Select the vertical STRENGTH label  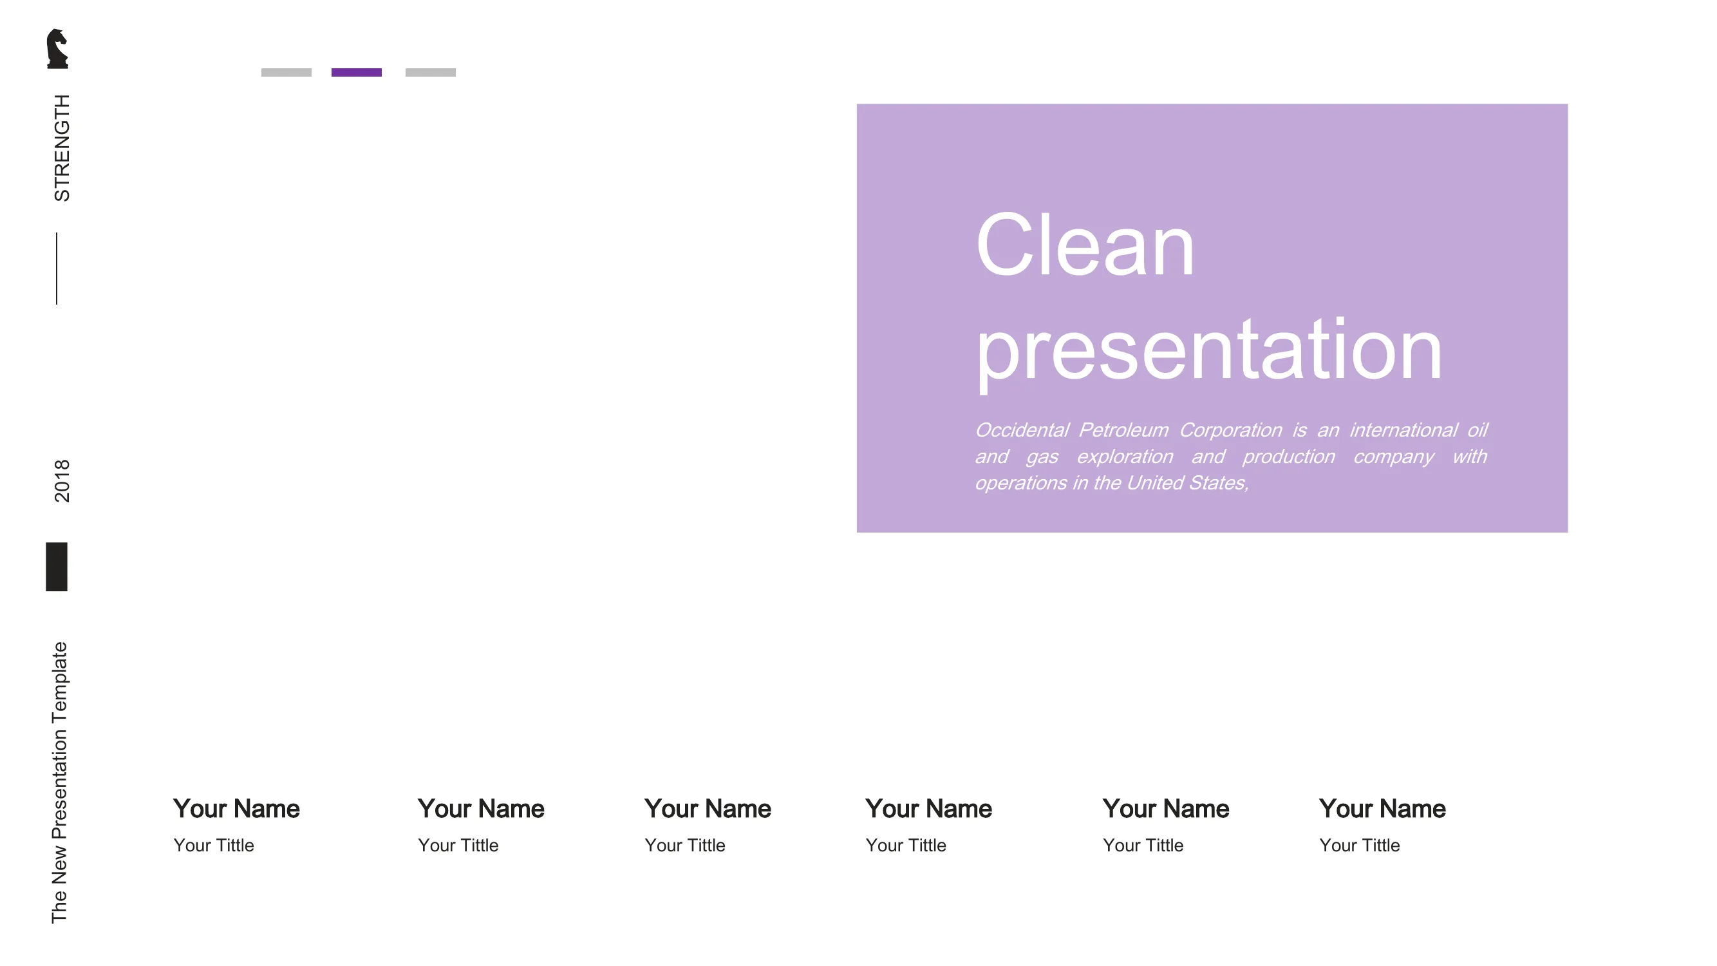[x=61, y=148]
